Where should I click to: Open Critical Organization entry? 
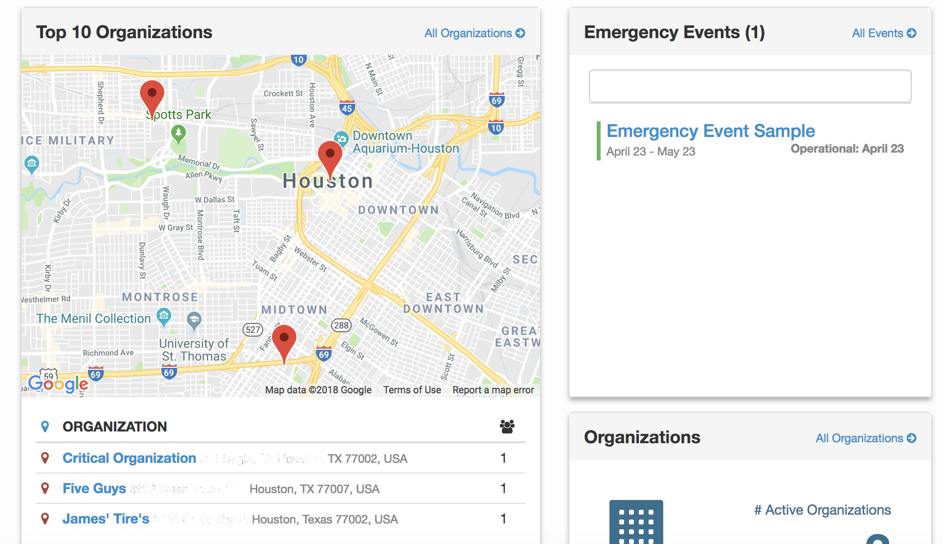tap(129, 458)
